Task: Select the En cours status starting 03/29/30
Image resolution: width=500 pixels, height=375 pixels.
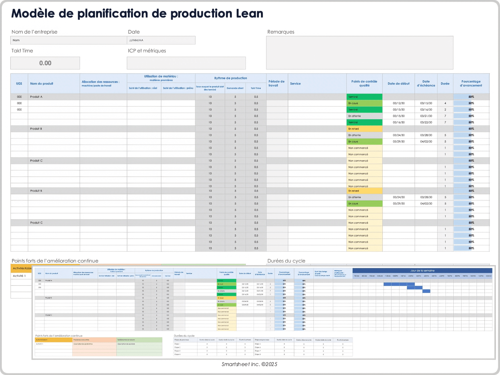Action: point(364,141)
